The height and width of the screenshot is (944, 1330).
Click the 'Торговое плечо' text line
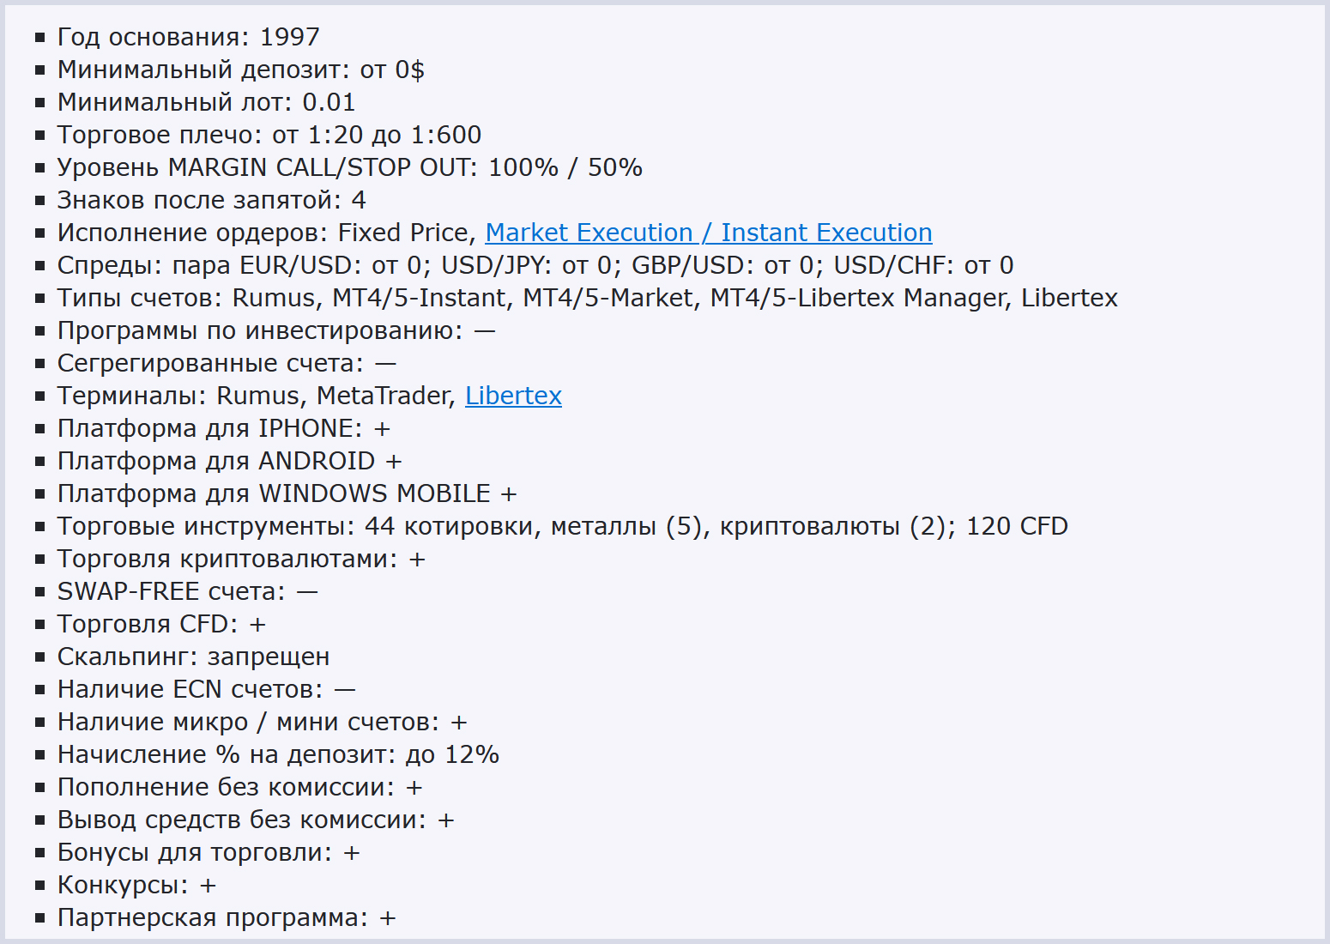(269, 135)
